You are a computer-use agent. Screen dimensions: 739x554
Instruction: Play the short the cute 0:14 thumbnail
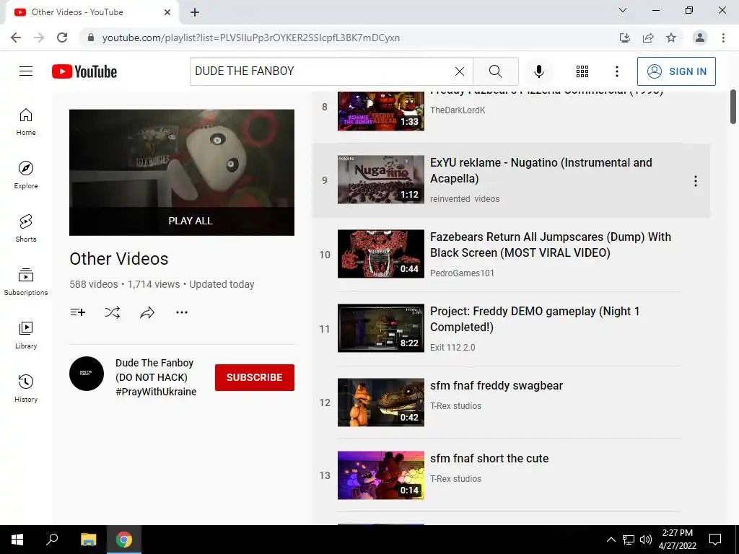[381, 475]
